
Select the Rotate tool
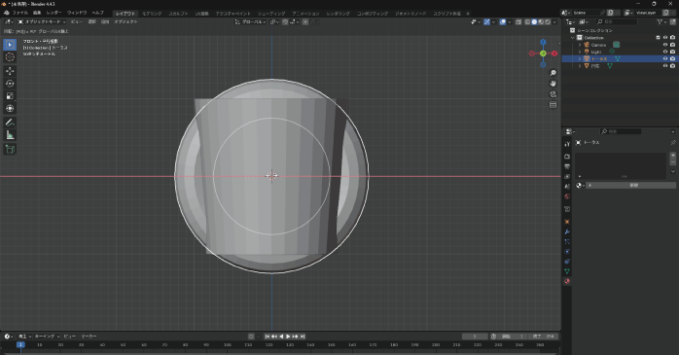[10, 84]
